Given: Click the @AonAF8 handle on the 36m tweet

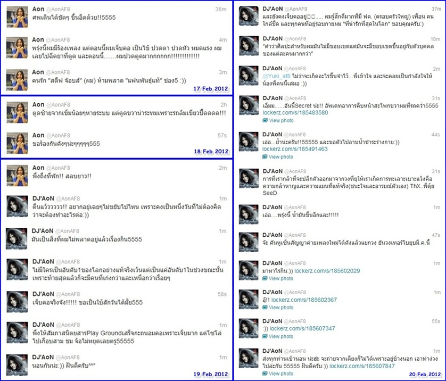Looking at the screenshot, I should tap(58, 10).
